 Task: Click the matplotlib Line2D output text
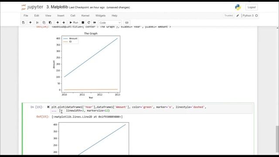(x=87, y=117)
